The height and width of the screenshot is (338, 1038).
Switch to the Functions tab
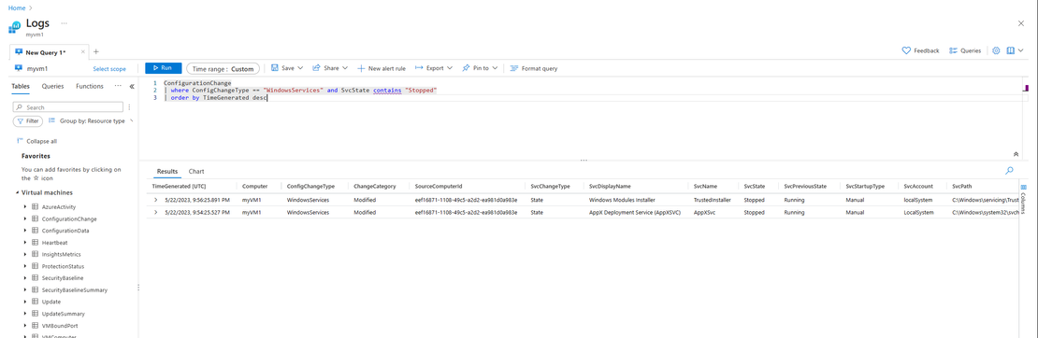click(x=90, y=86)
